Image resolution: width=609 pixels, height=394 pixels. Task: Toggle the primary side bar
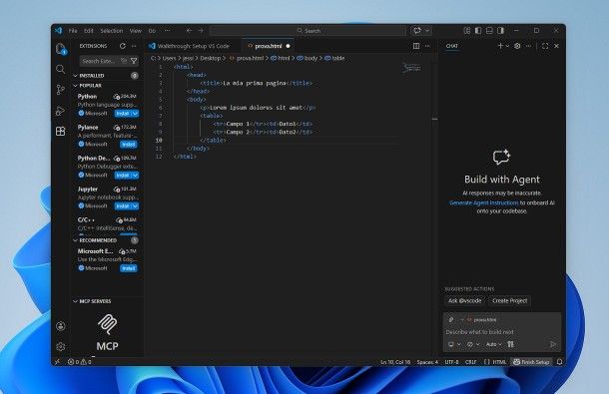(x=478, y=30)
